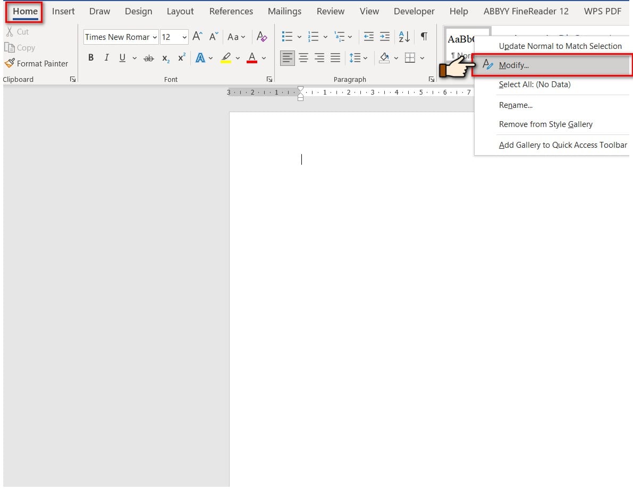Click the Superscript icon
633x490 pixels.
[182, 58]
